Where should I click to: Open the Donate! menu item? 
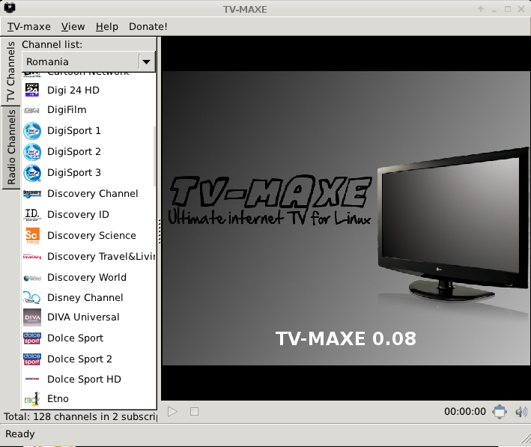148,26
